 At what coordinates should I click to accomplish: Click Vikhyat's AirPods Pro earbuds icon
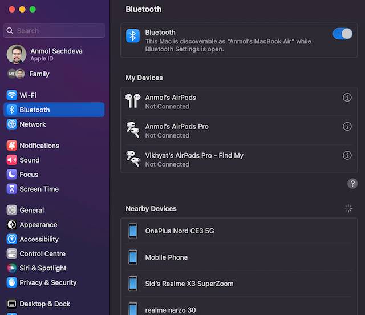(133, 159)
